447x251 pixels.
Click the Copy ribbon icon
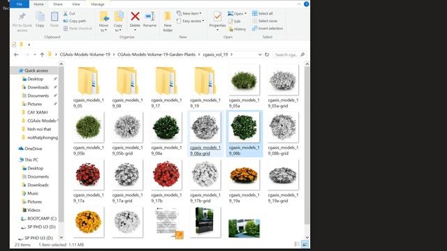tap(40, 17)
